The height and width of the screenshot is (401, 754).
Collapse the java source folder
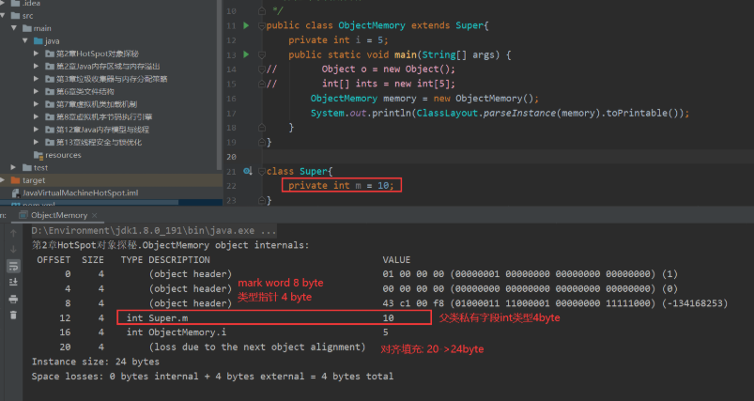pyautogui.click(x=25, y=41)
